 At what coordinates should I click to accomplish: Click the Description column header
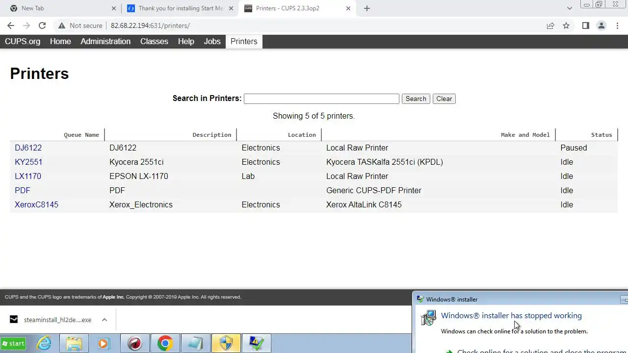[x=212, y=135]
